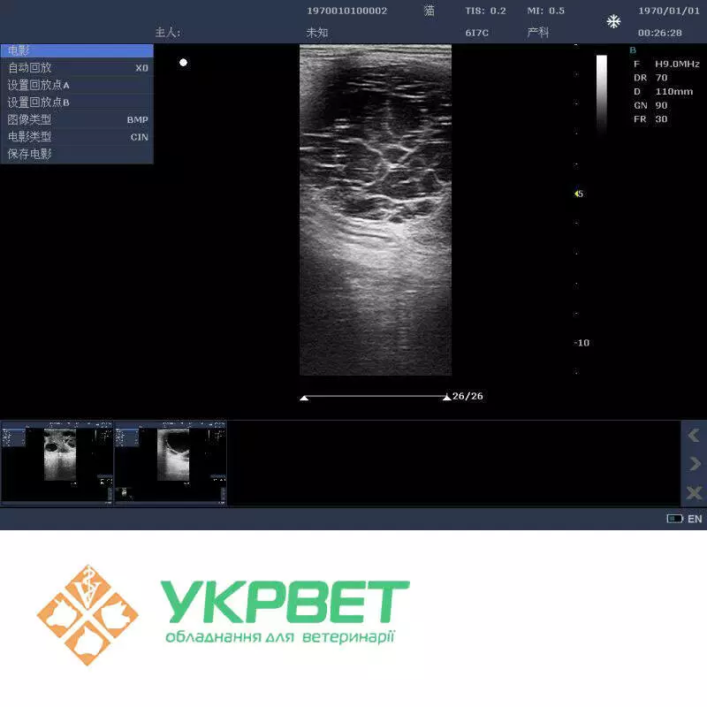Click 设置回放点B menu entry

coord(77,103)
